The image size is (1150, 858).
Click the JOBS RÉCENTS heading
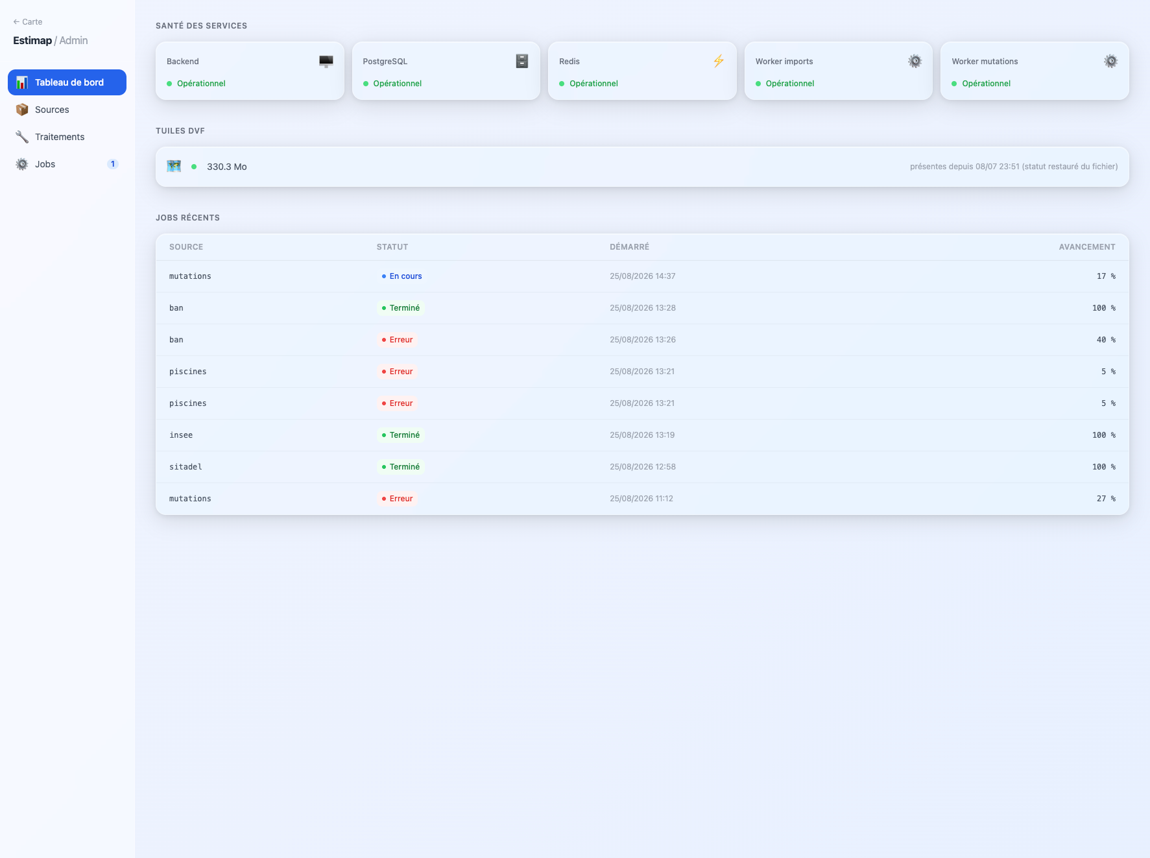[187, 218]
